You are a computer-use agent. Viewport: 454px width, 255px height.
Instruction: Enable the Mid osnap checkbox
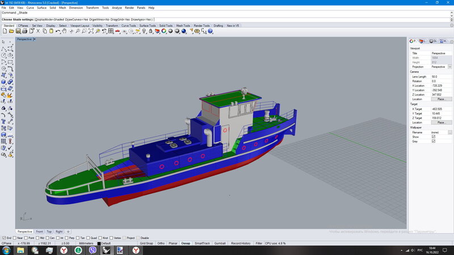tap(37, 238)
